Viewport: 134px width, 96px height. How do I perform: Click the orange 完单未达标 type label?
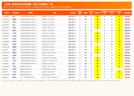pyautogui.click(x=127, y=69)
